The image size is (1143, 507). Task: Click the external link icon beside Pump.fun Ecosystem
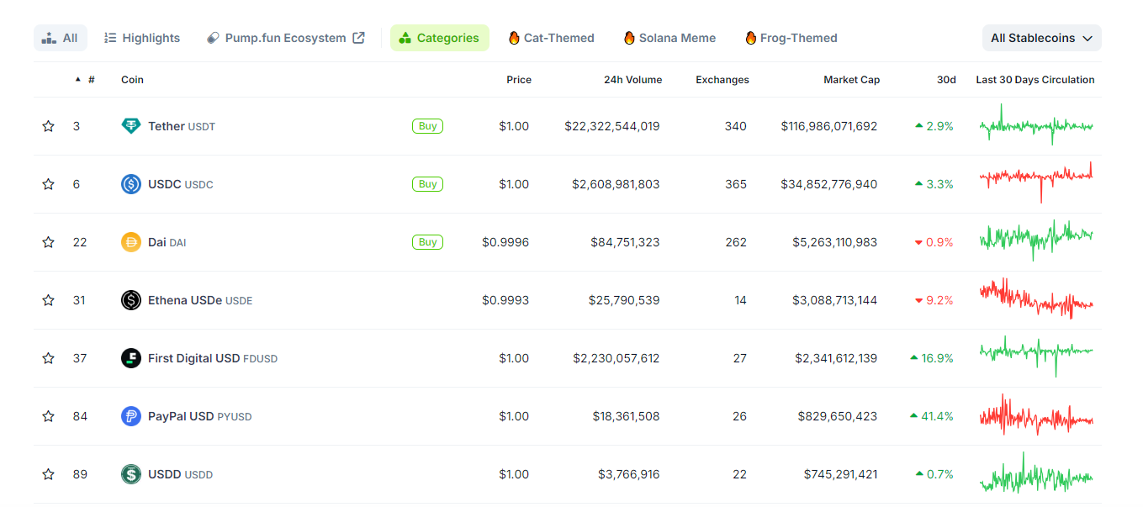click(x=358, y=38)
